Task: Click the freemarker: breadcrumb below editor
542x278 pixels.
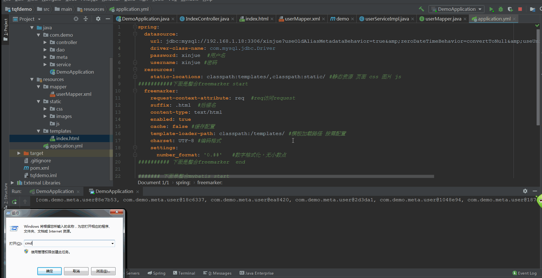Action: click(210, 182)
